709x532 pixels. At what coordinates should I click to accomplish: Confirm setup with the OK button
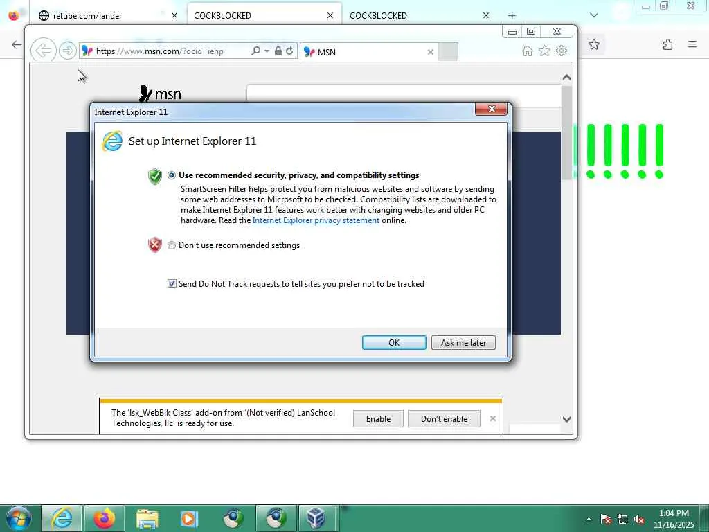point(394,342)
